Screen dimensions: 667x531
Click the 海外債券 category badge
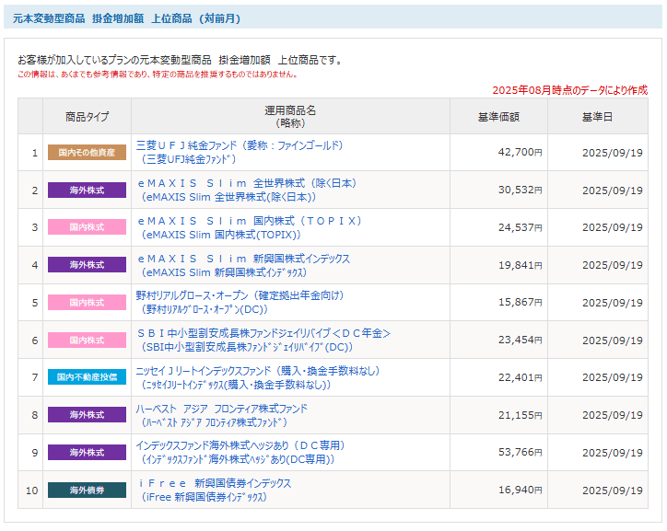click(x=87, y=490)
